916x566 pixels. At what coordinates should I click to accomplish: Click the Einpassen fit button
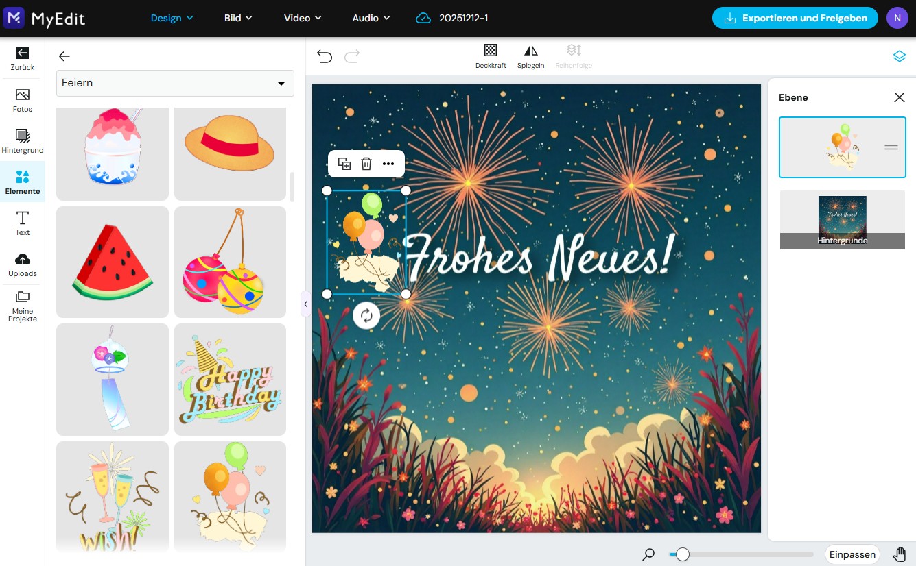(x=852, y=554)
